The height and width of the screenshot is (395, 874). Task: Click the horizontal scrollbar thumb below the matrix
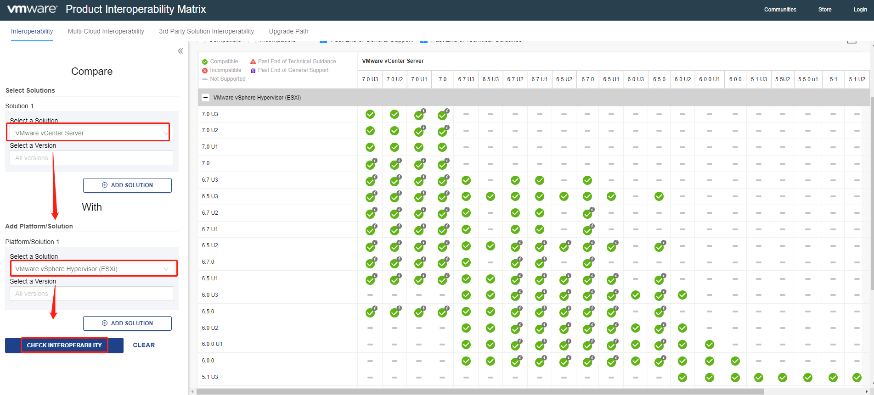[479, 392]
